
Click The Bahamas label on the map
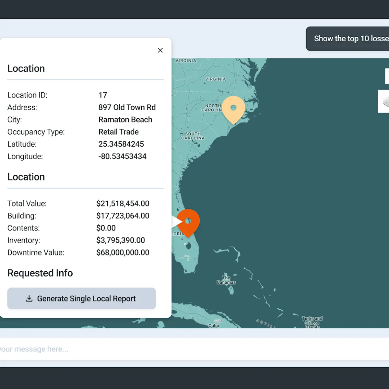(x=226, y=280)
